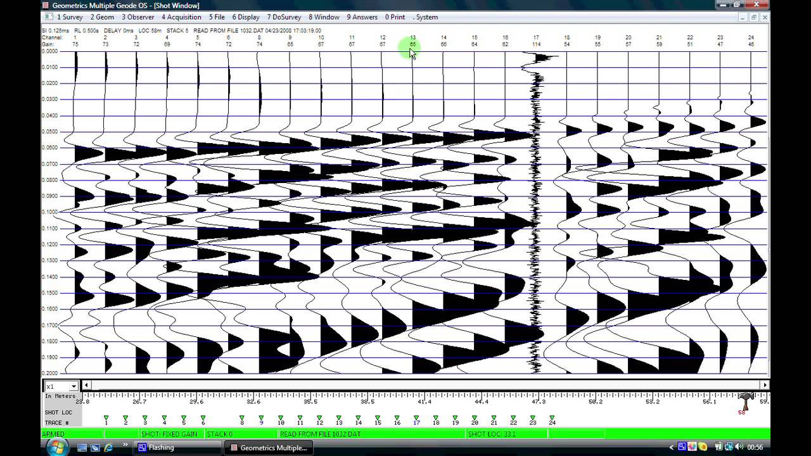Select trace marker 3 triangle
This screenshot has width=811, height=456.
[x=145, y=417]
